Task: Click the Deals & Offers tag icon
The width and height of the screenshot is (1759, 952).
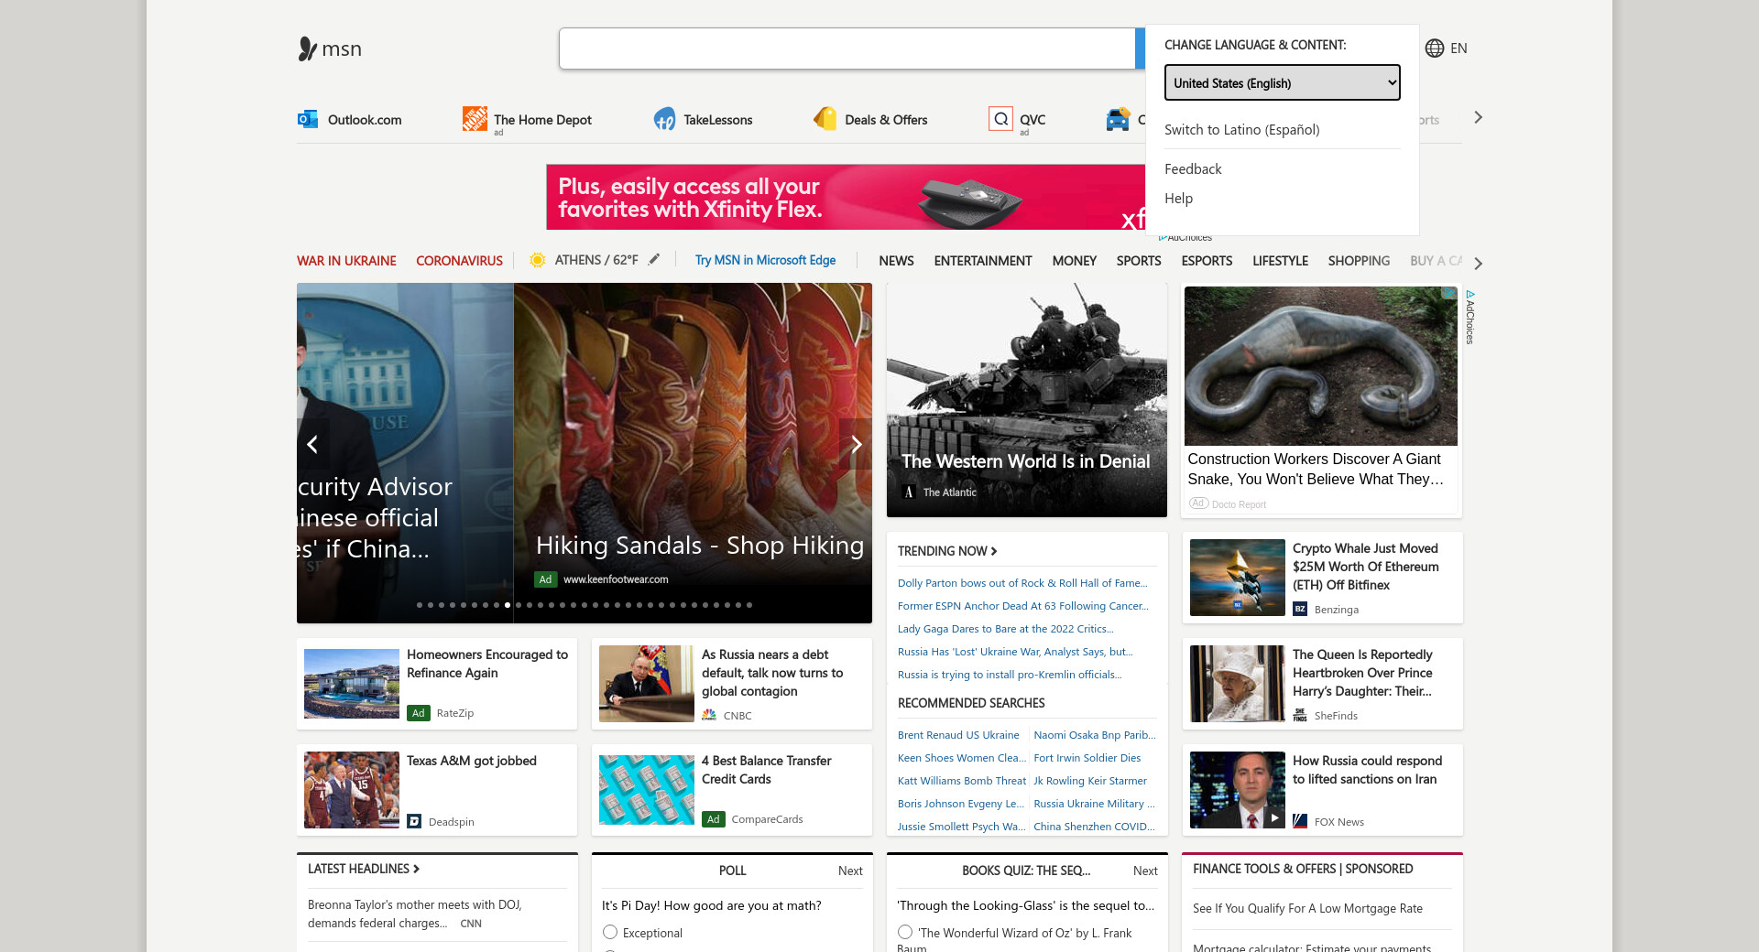Action: click(x=825, y=119)
